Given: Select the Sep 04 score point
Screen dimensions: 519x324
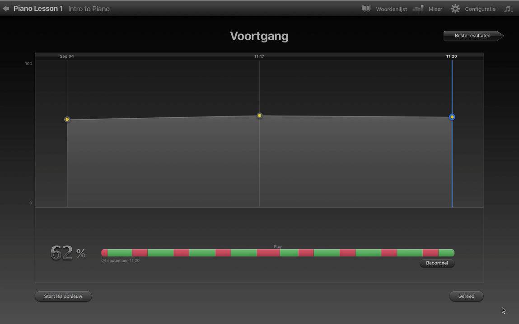Looking at the screenshot, I should [x=67, y=119].
